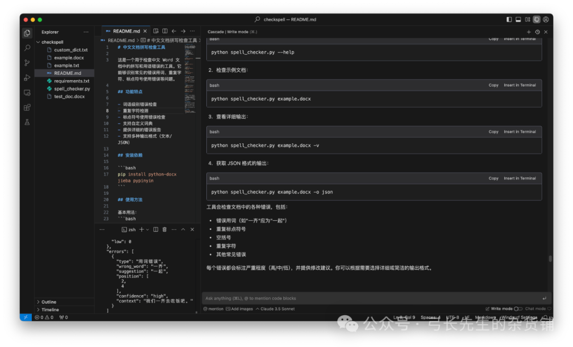Open the Extensions view
573x347 pixels.
pyautogui.click(x=27, y=107)
